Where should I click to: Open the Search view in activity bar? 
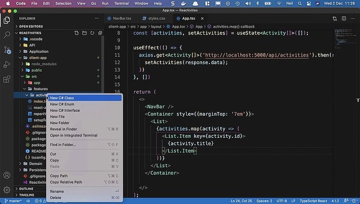click(7, 35)
